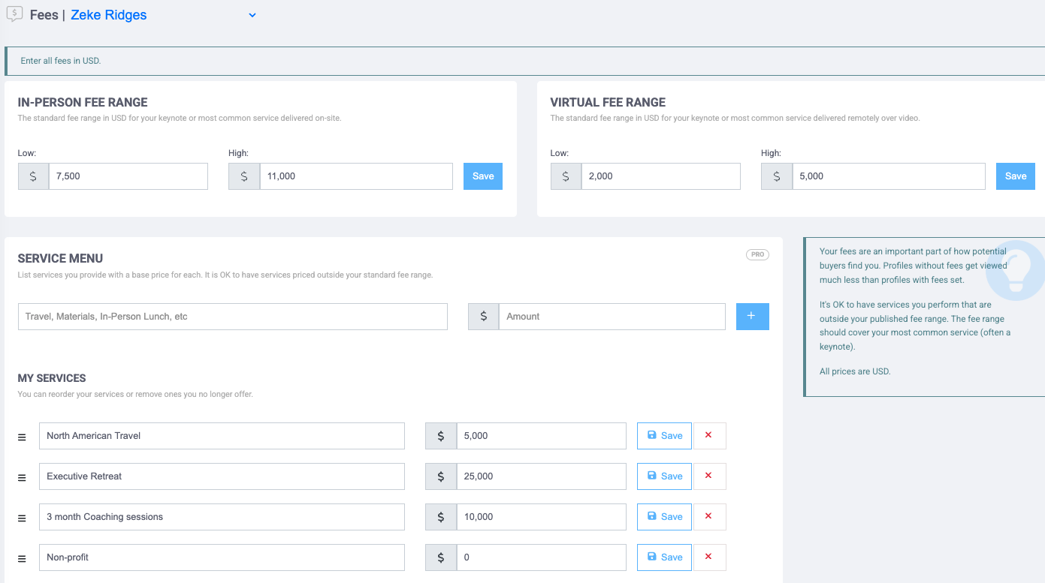Screen dimensions: 1045x583
Task: Grab the Non-profit reorder handle
Action: coord(23,558)
